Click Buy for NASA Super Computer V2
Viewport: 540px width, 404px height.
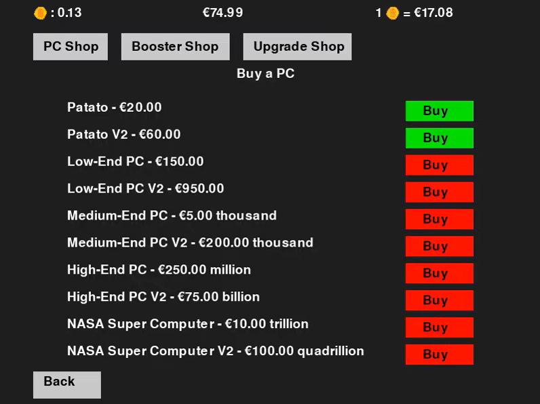click(x=439, y=355)
